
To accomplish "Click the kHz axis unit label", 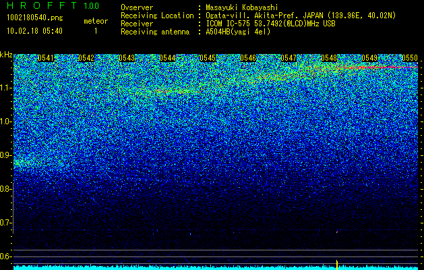I will [6, 55].
